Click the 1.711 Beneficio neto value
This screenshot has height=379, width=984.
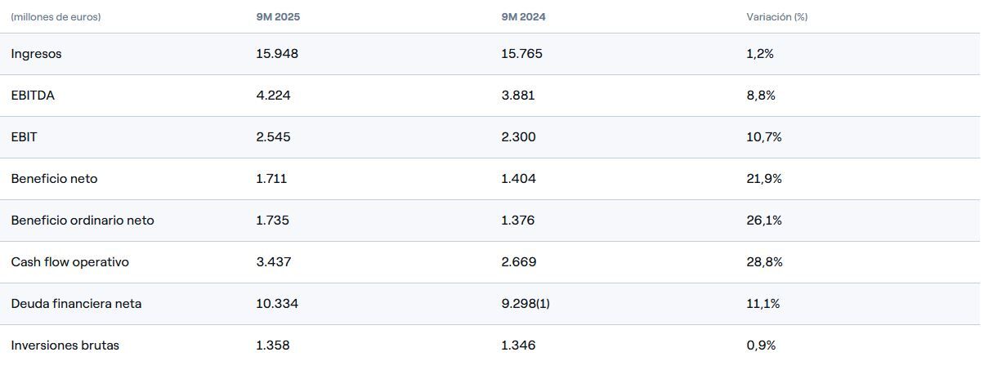coord(271,179)
